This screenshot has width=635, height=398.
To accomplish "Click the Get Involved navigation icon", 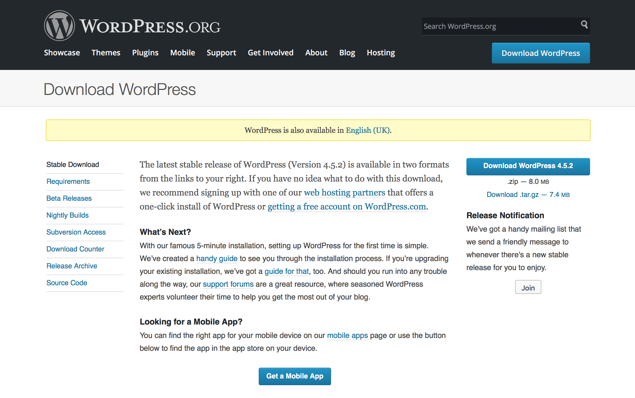I will point(271,52).
